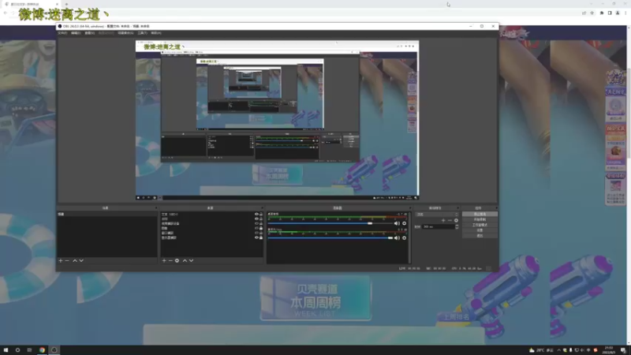
Task: Toggle the eye of the second source row
Action: pos(256,219)
